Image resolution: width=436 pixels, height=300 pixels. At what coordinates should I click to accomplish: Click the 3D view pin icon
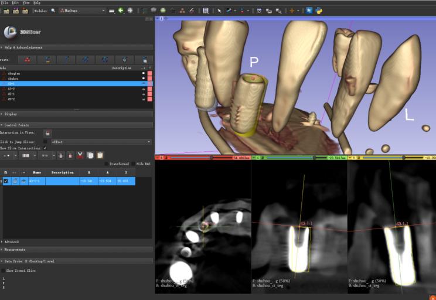pos(157,18)
